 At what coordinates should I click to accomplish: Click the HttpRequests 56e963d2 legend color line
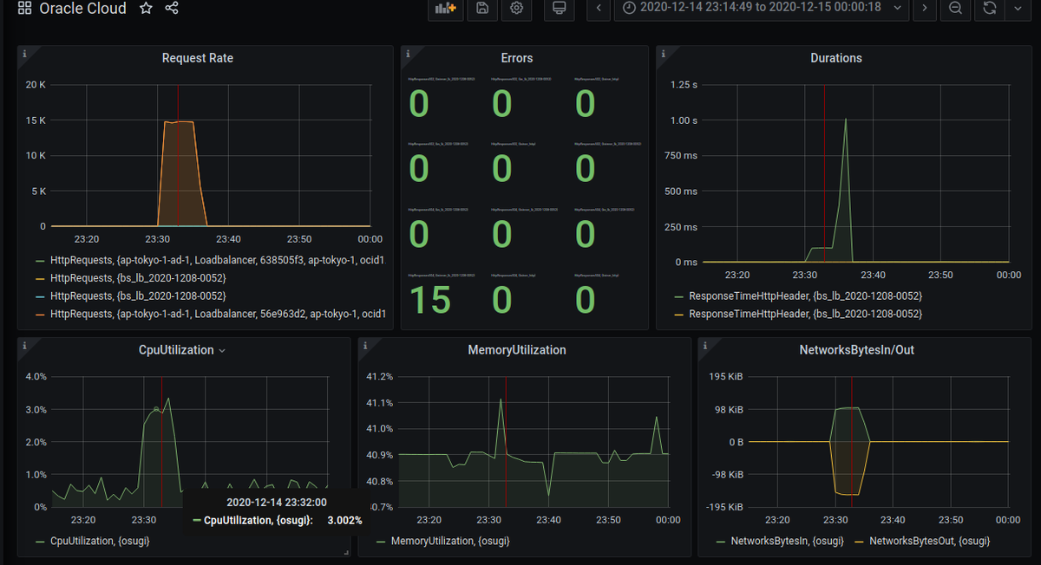(40, 313)
